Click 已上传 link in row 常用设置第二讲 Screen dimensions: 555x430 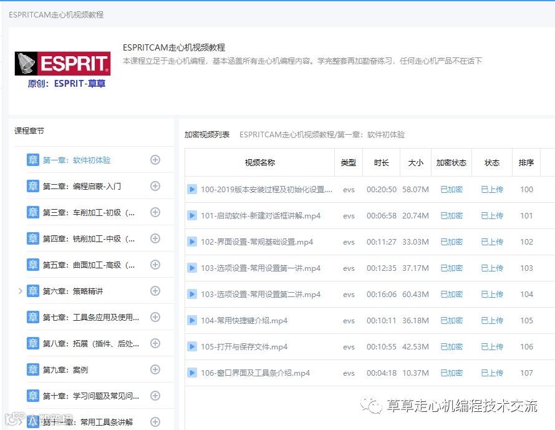pos(492,295)
